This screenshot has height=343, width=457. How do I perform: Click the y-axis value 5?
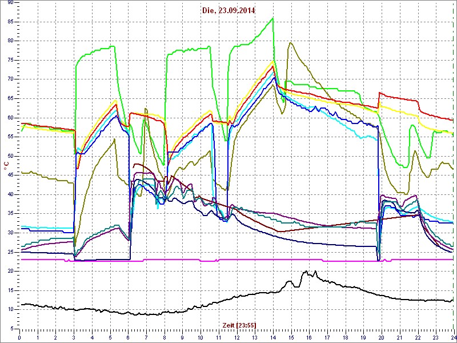(11, 329)
